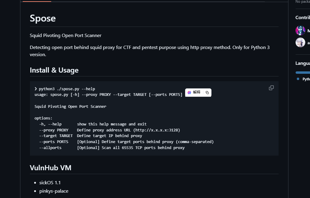This screenshot has width=310, height=198.
Task: Select the pinkys-palace list item
Action: [54, 191]
